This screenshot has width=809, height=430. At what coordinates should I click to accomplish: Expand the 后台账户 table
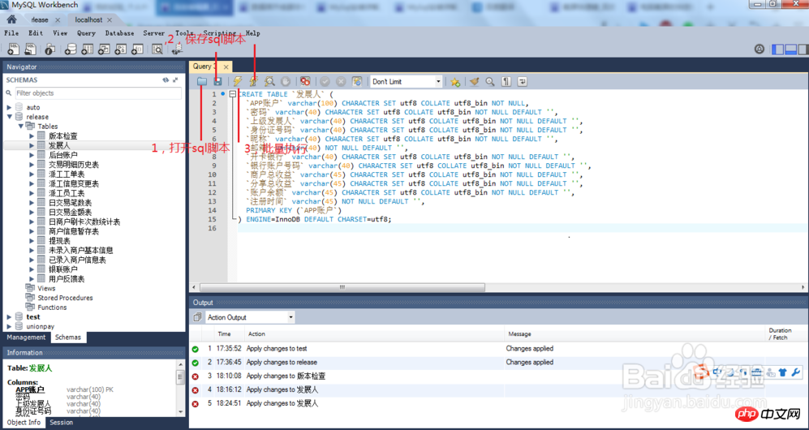coord(32,155)
